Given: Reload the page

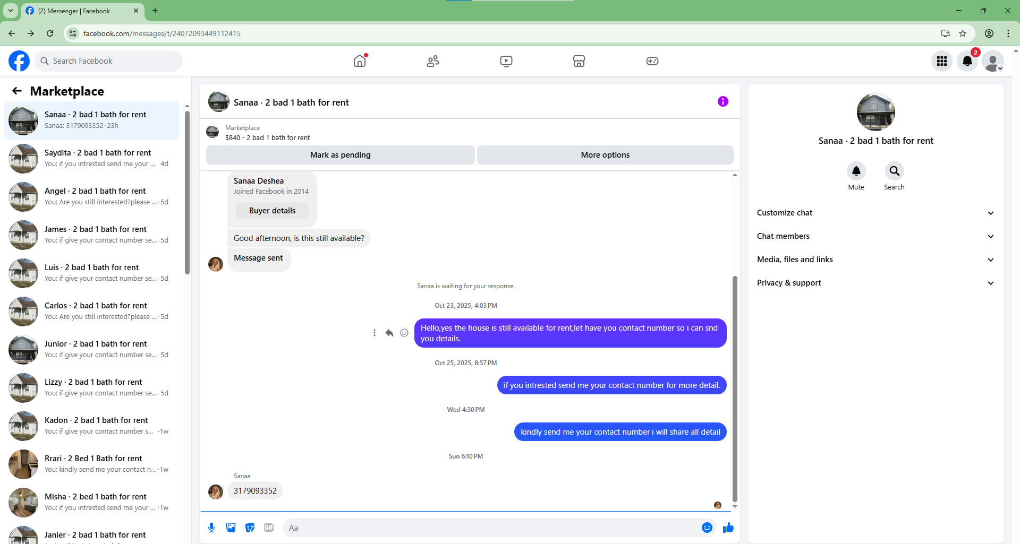Looking at the screenshot, I should (x=50, y=33).
